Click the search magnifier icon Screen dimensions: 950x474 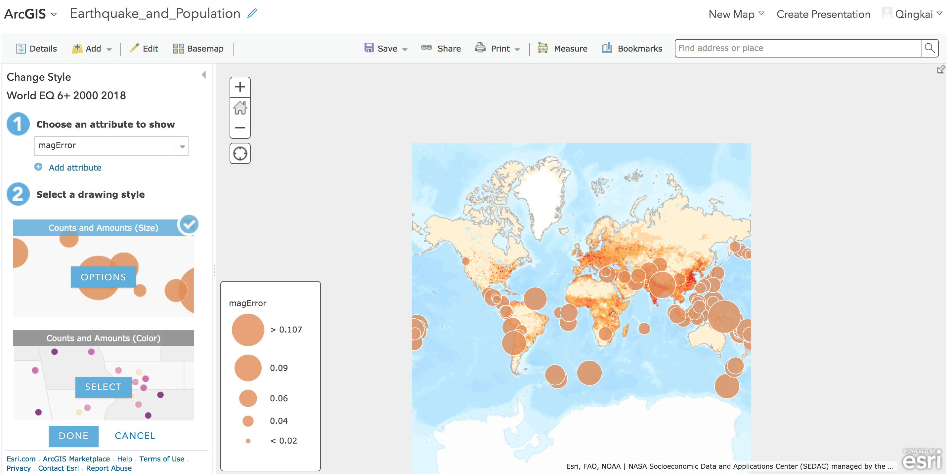tap(929, 48)
